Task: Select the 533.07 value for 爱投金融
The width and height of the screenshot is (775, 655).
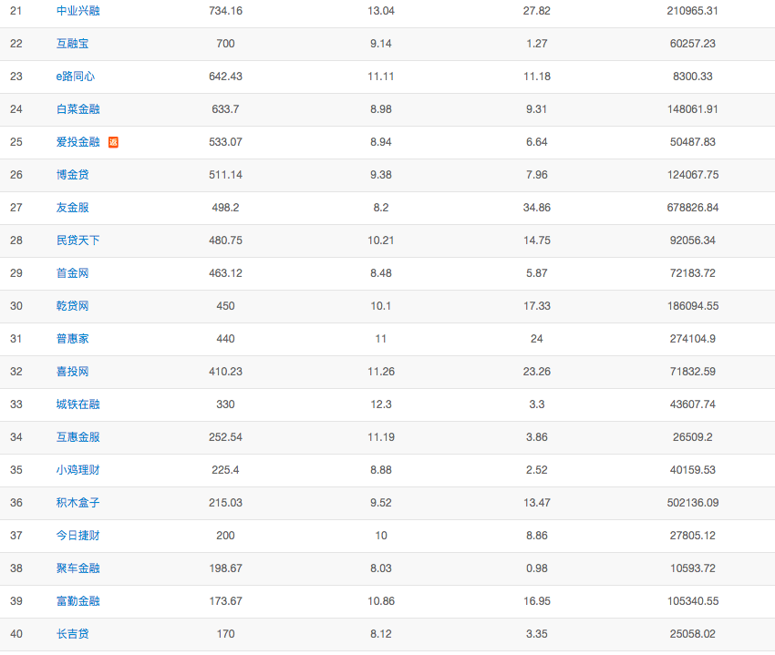Action: click(x=225, y=142)
